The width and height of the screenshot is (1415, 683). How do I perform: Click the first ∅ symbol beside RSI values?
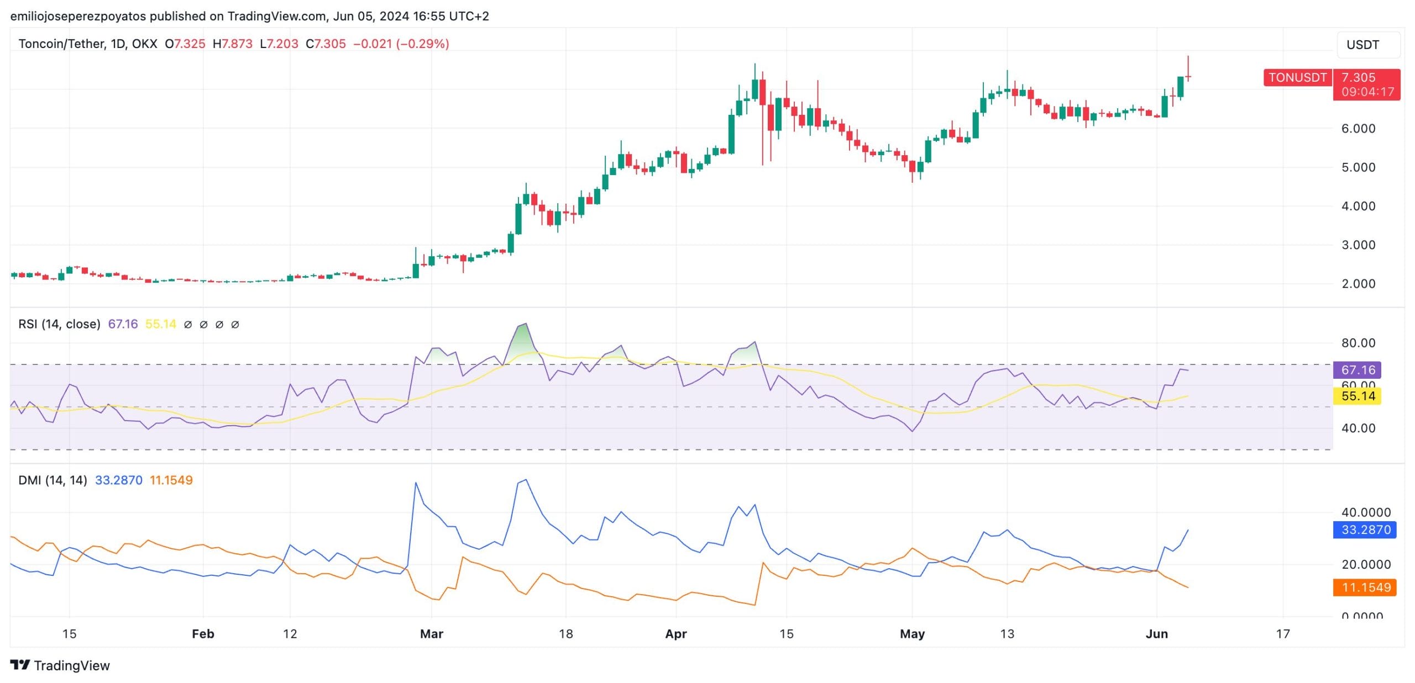[188, 325]
